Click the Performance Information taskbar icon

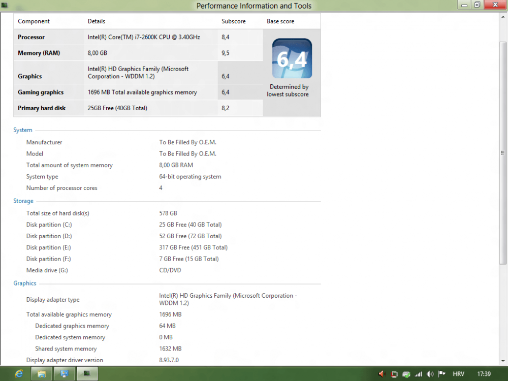pyautogui.click(x=87, y=374)
